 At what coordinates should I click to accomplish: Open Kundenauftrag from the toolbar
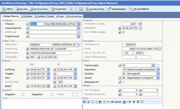95,9
